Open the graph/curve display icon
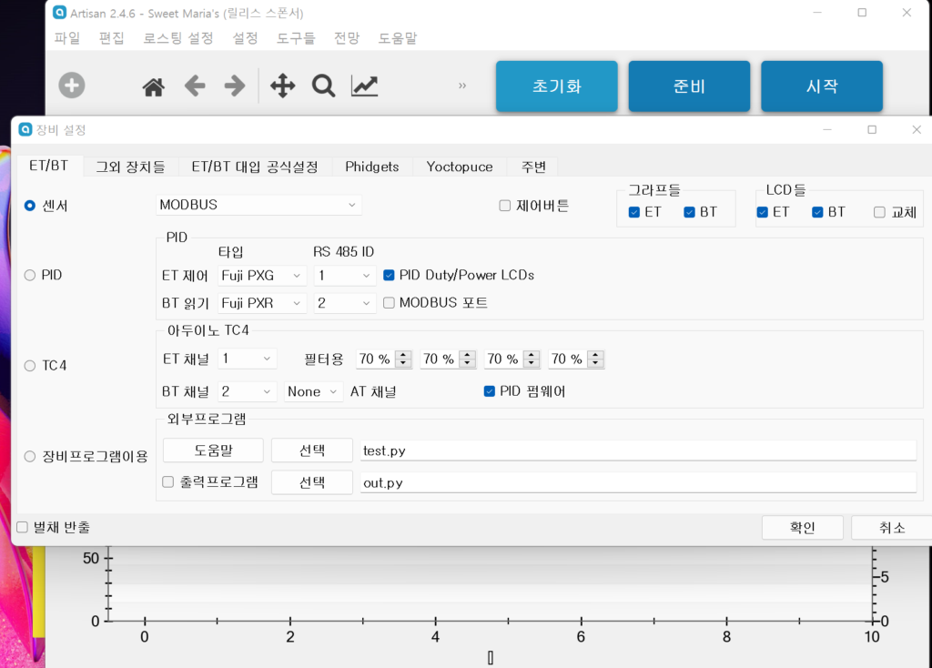Viewport: 932px width, 668px height. [x=364, y=86]
